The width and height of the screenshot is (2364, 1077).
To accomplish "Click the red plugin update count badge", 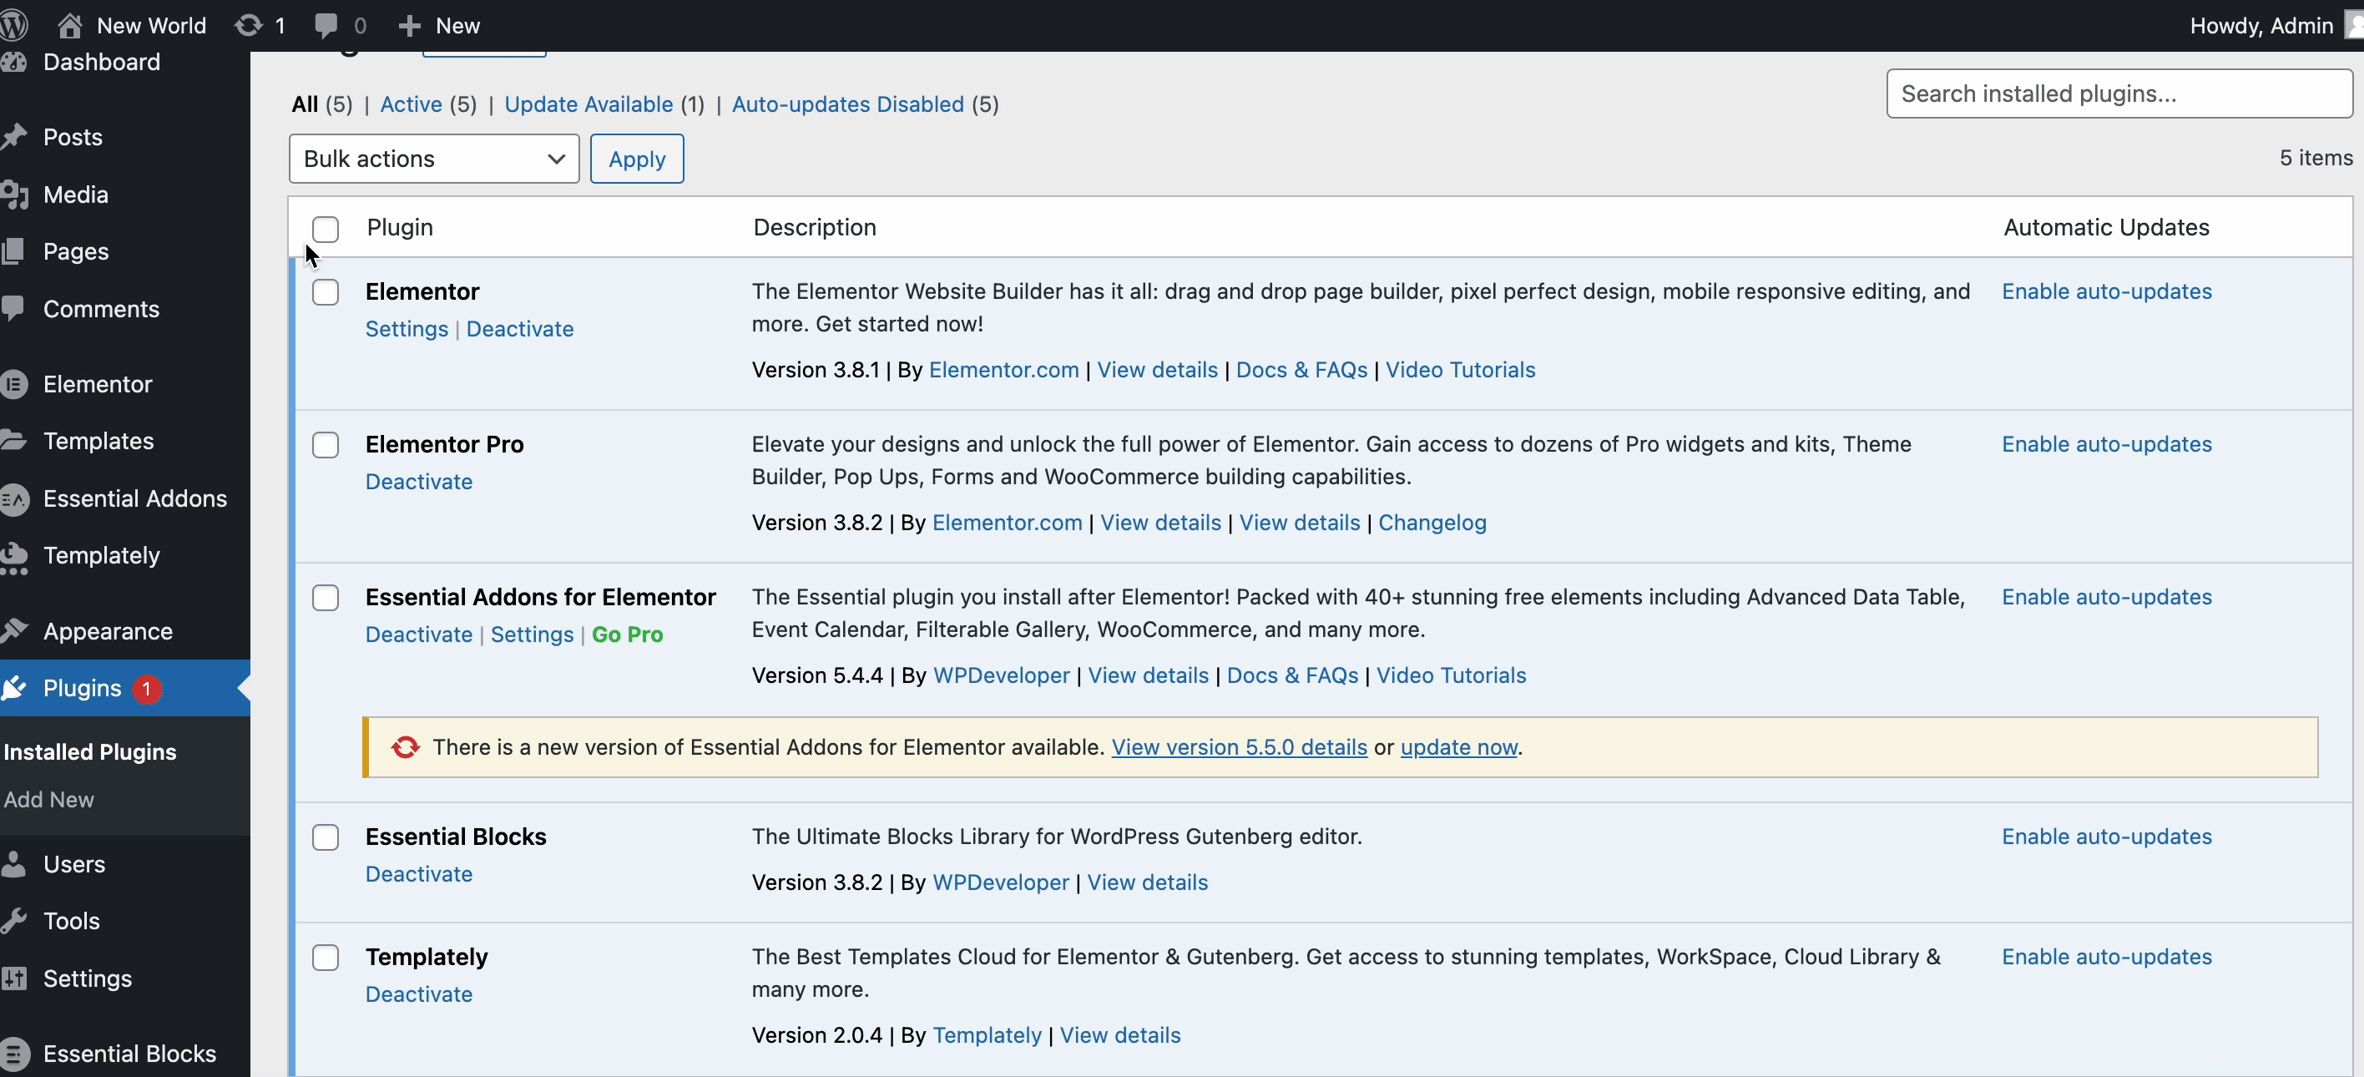I will (147, 689).
